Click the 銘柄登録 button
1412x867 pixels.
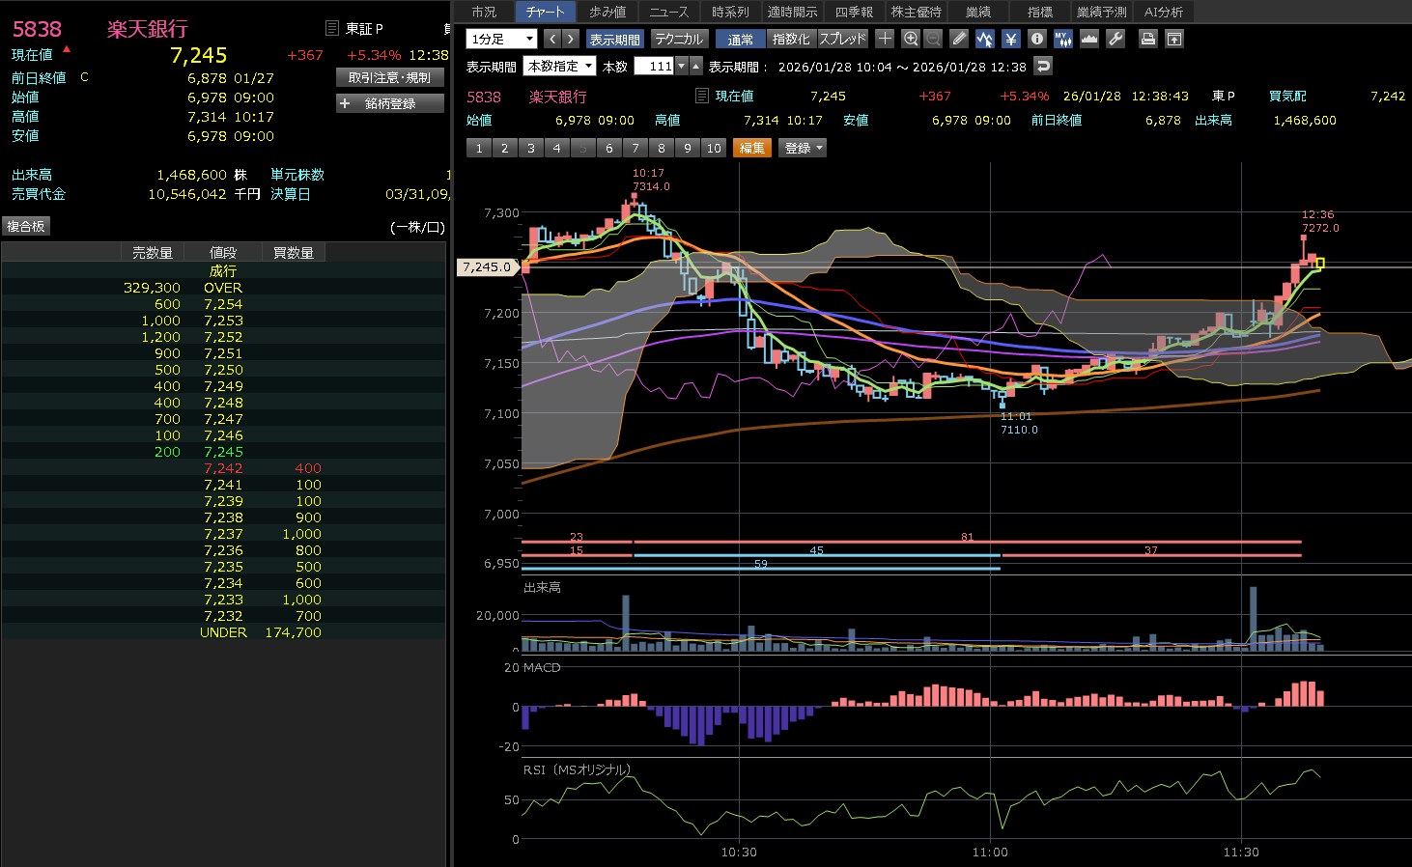[389, 103]
